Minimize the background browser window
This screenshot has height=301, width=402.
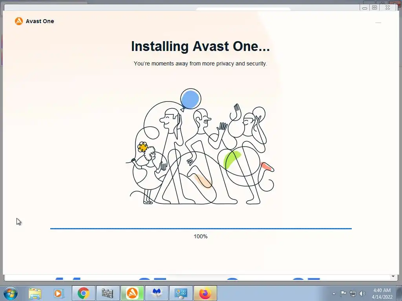coord(365,8)
